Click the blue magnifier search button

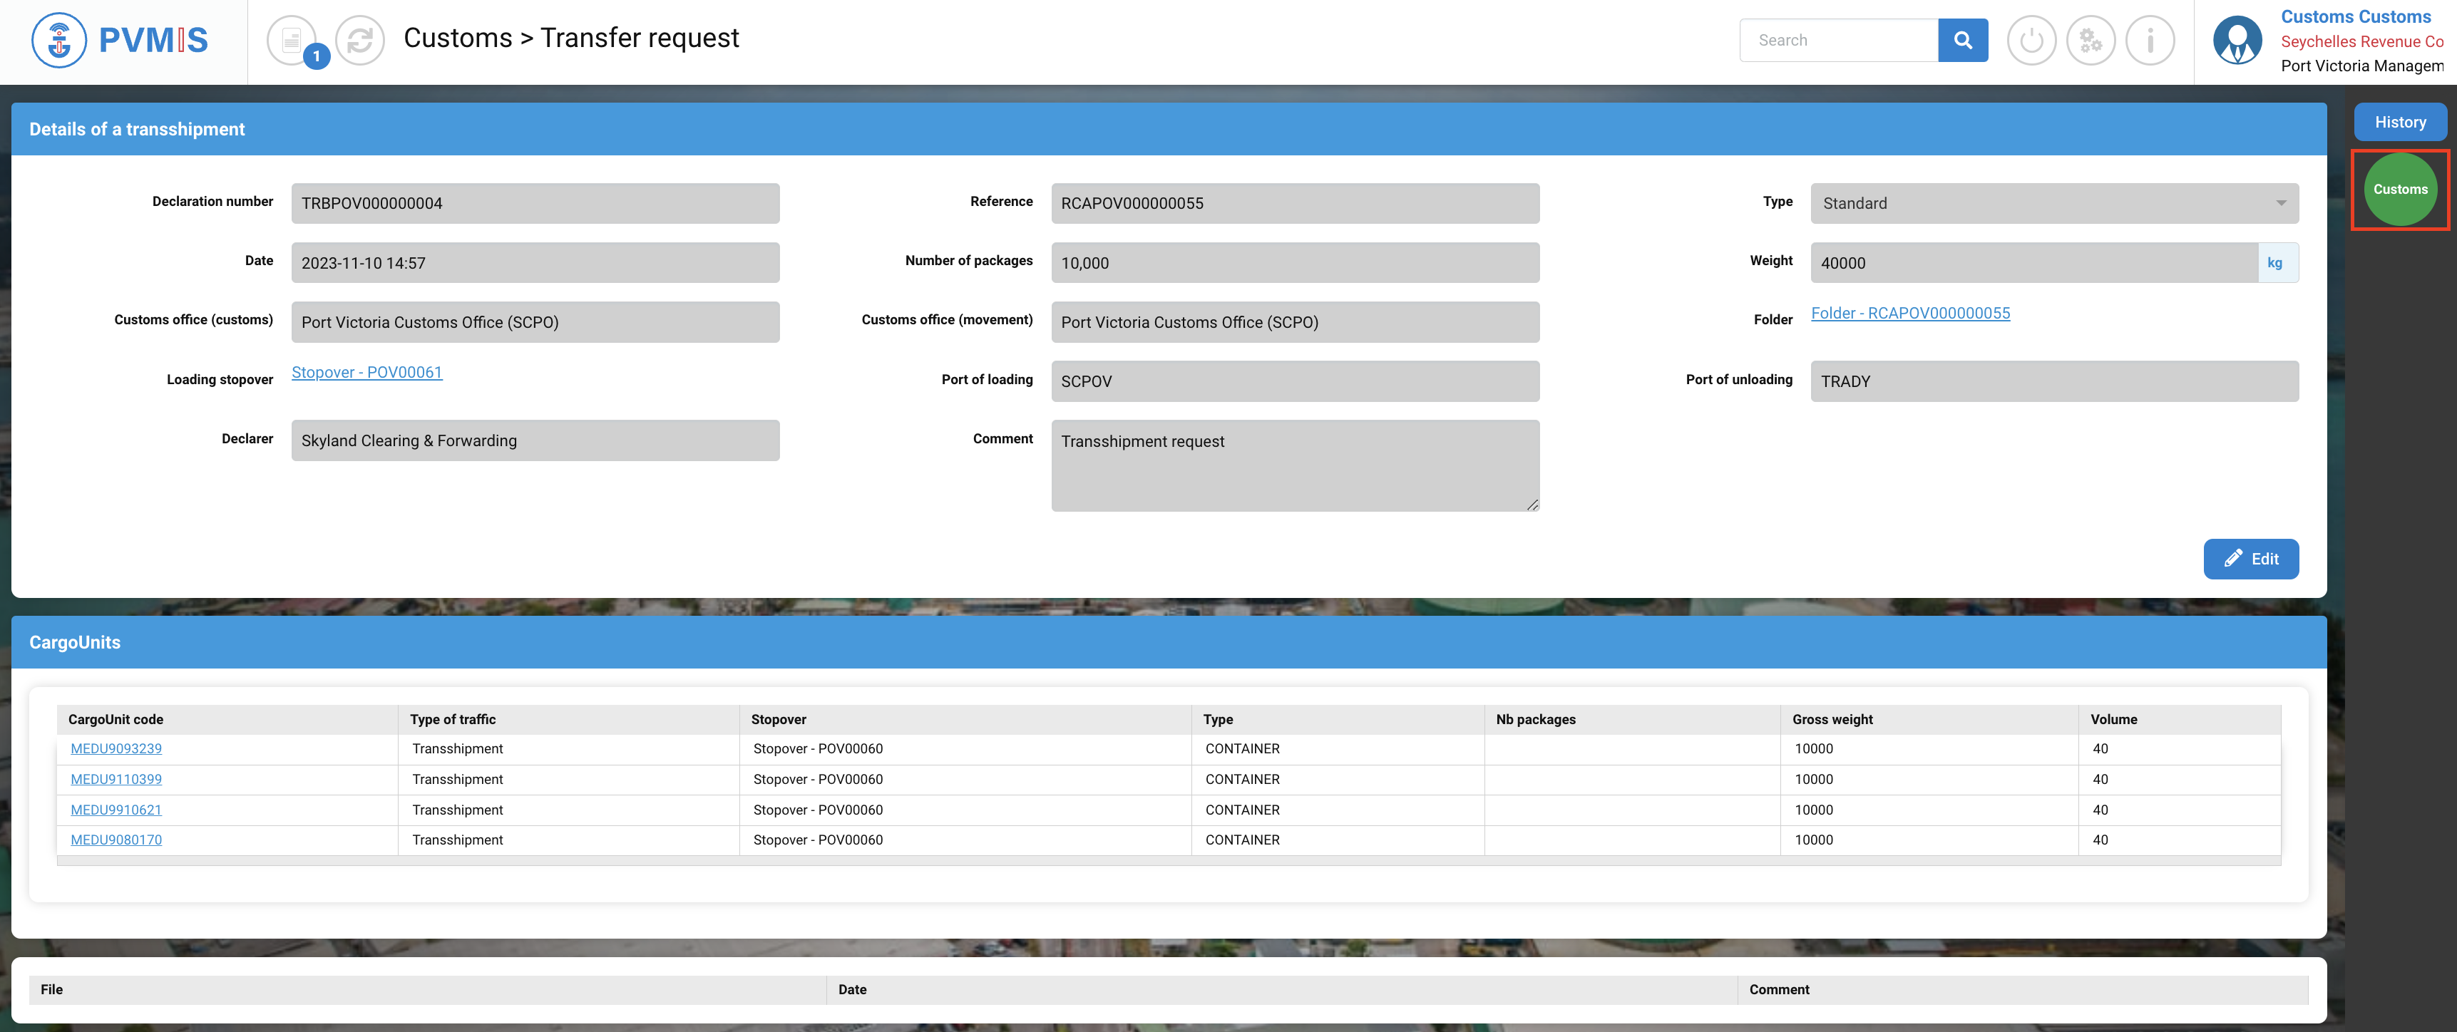point(1962,40)
